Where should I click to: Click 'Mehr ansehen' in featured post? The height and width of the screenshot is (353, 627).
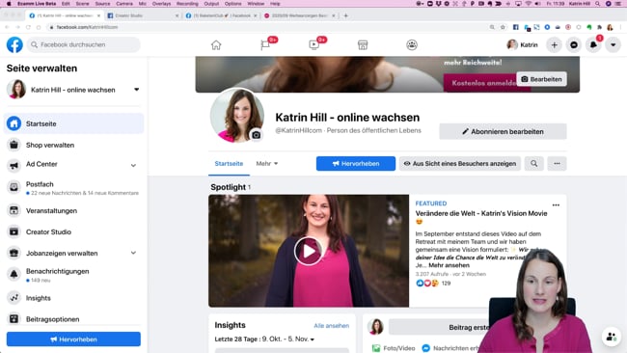449,265
